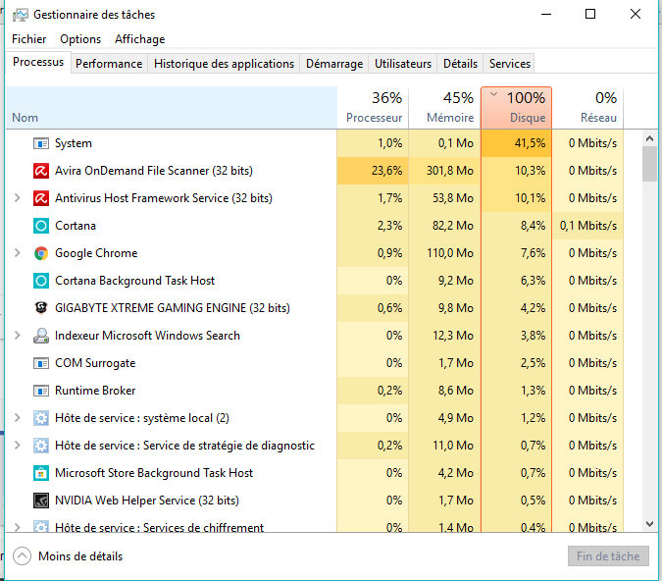Sort by the Réseau column header

point(587,107)
